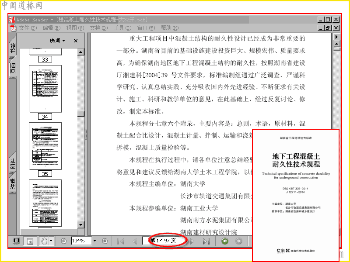
Task: Go to the next page arrow
Action: tap(192, 241)
